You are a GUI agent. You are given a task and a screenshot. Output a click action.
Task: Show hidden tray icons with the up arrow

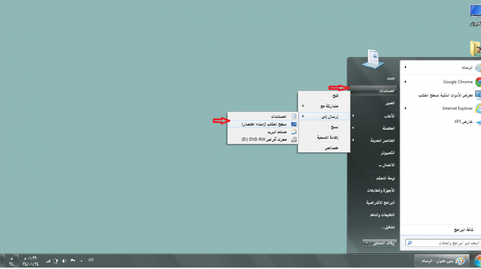[x=81, y=261]
